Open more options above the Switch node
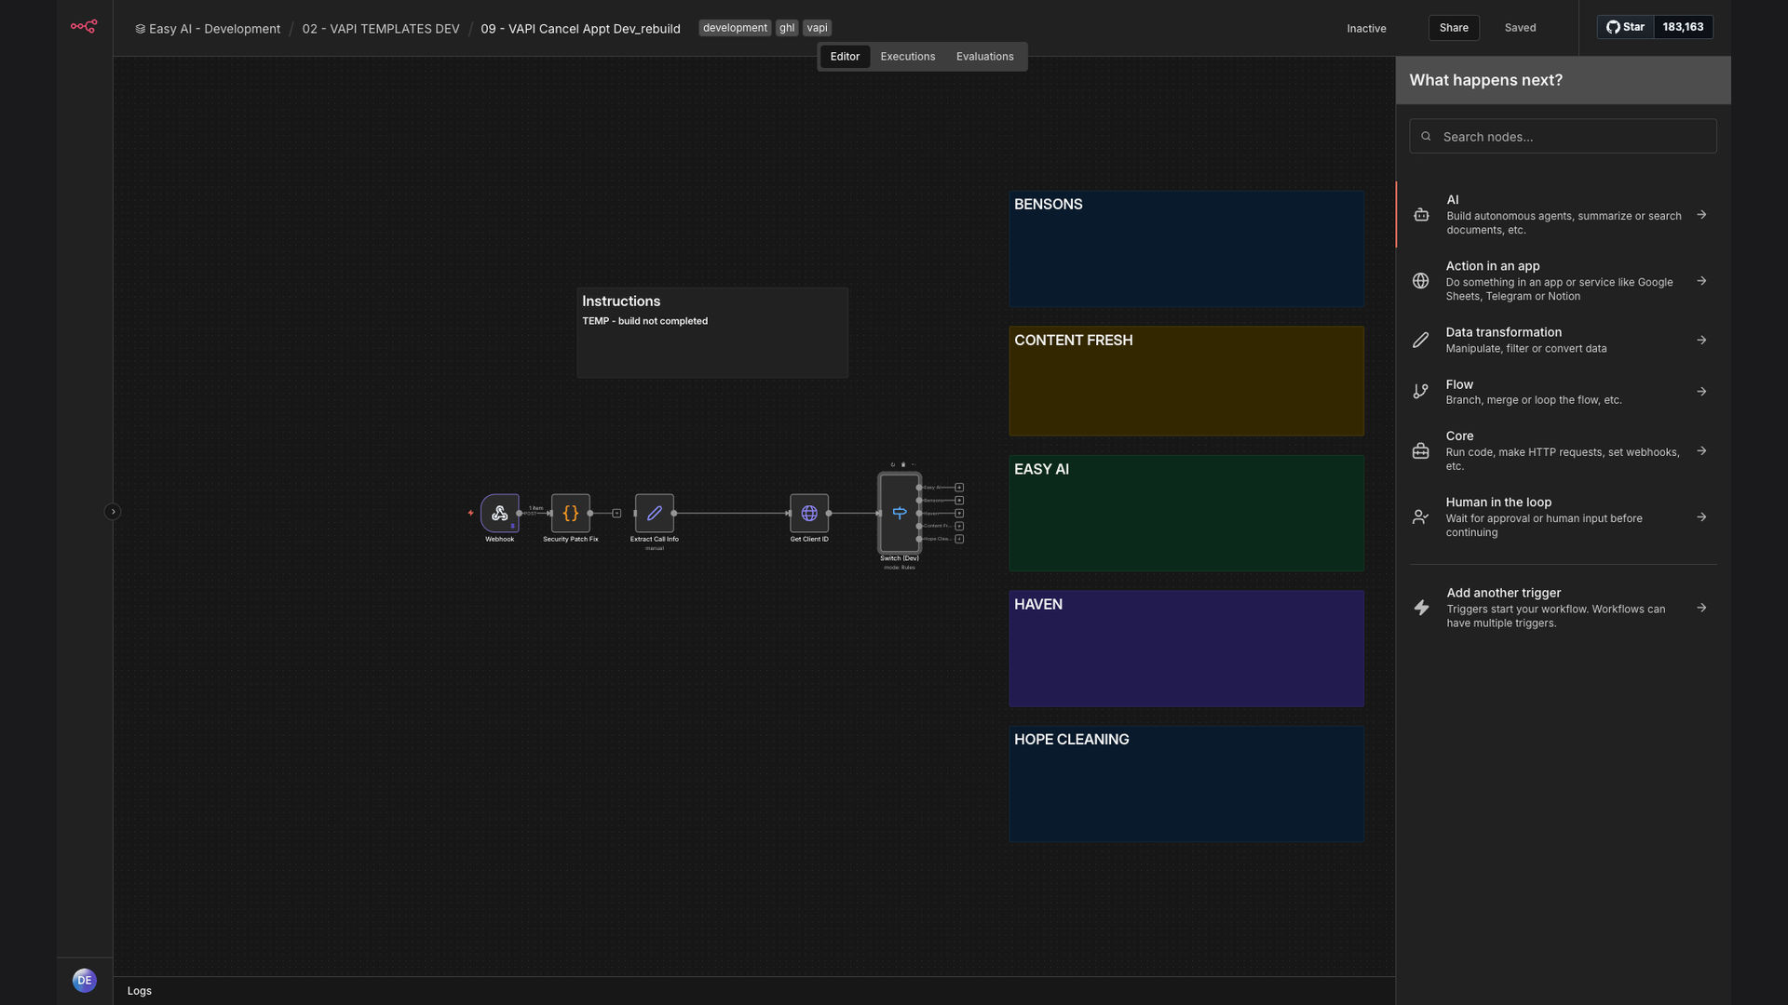The width and height of the screenshot is (1788, 1005). coord(914,464)
